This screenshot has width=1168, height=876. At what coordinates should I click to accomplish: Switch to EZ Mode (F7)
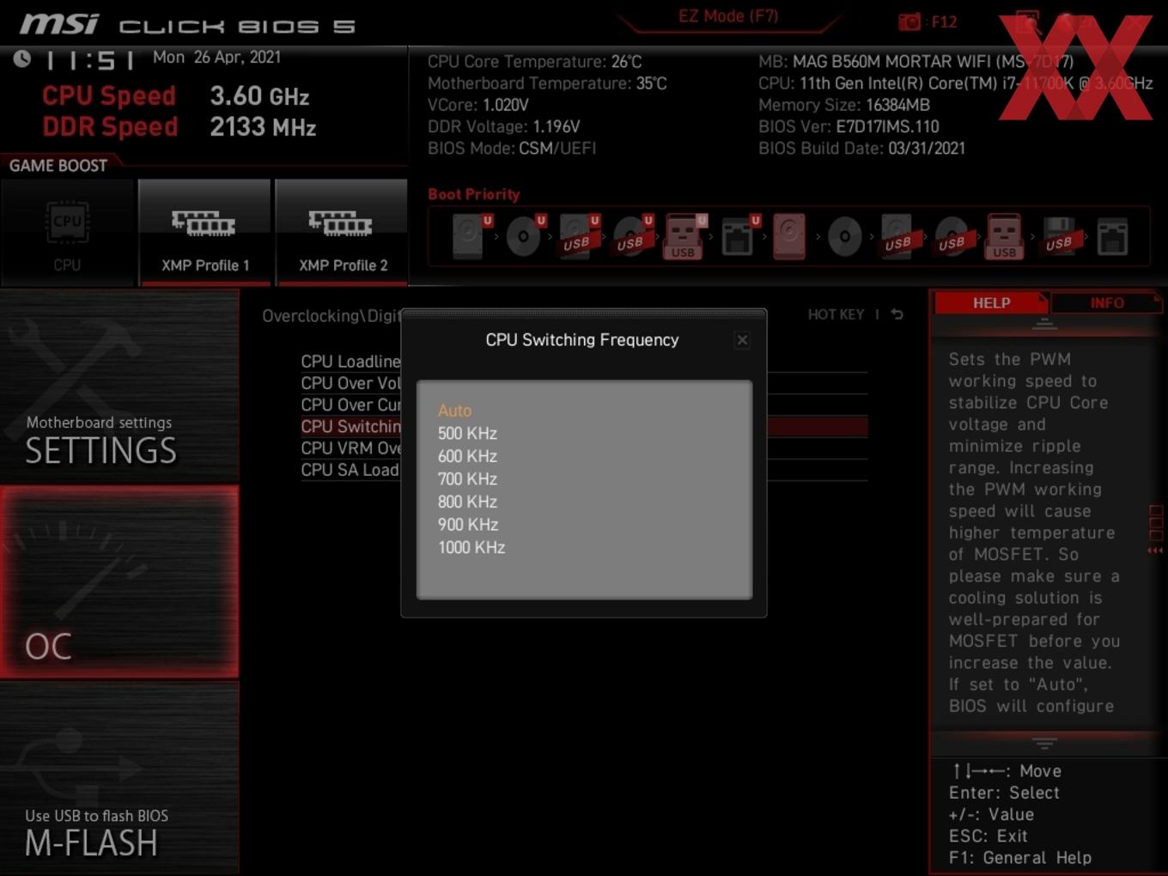tap(727, 16)
